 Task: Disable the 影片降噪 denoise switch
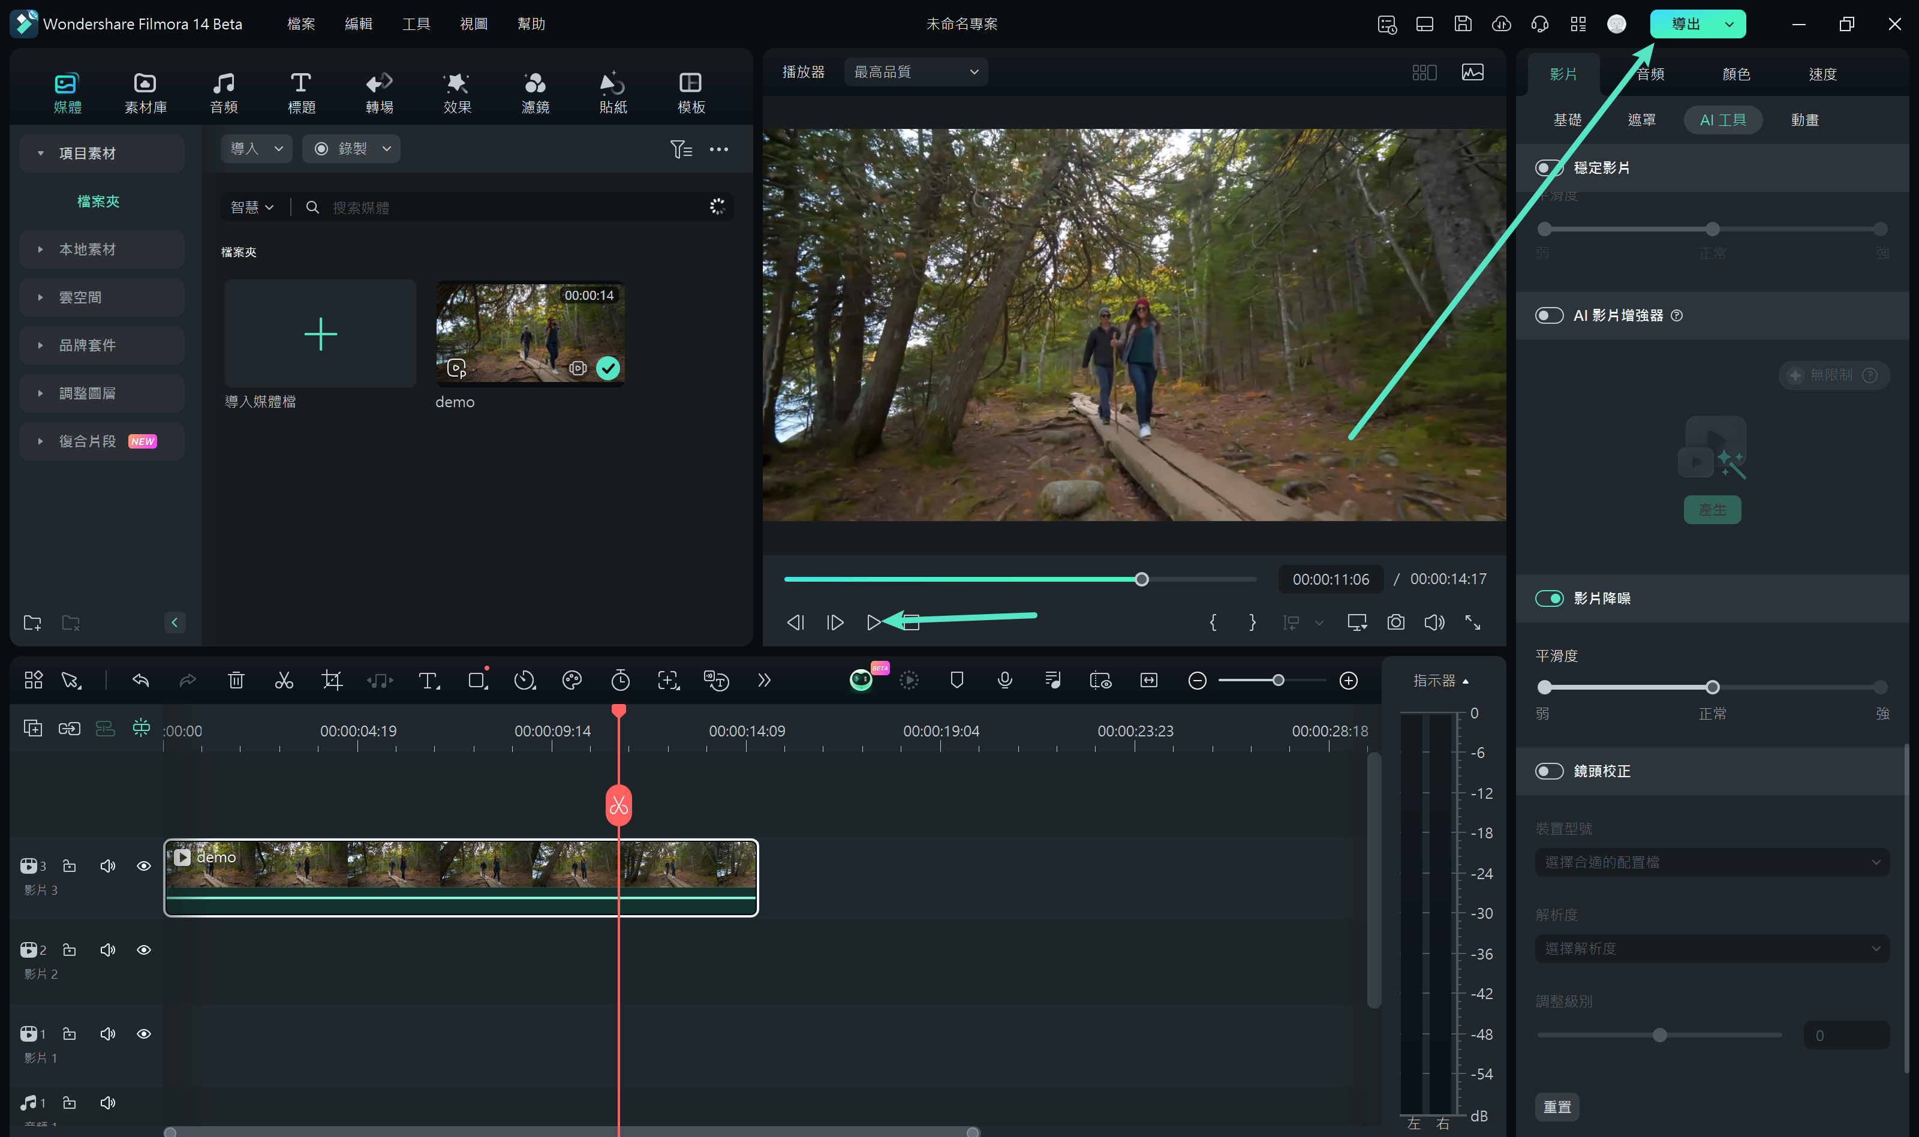[1549, 598]
